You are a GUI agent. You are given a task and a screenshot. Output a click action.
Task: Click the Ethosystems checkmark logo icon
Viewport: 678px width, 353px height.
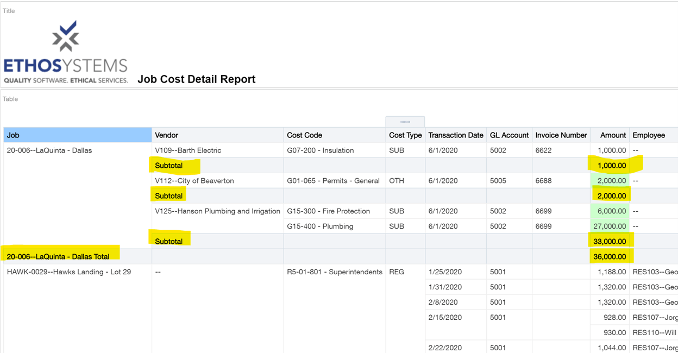(x=66, y=37)
